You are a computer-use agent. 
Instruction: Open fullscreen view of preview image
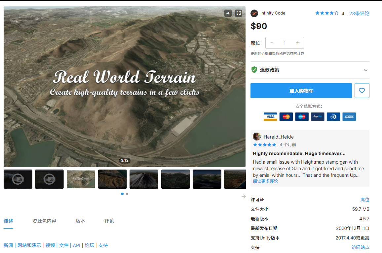coord(239,13)
